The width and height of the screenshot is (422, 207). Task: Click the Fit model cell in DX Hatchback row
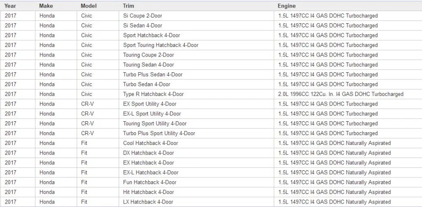pyautogui.click(x=98, y=153)
